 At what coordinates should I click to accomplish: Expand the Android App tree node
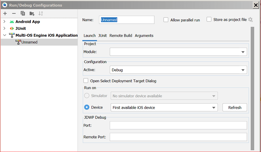tap(4, 22)
